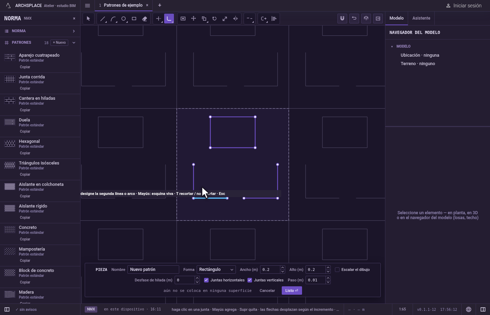Open the line-style dash tool
The width and height of the screenshot is (490, 315).
coord(250,19)
